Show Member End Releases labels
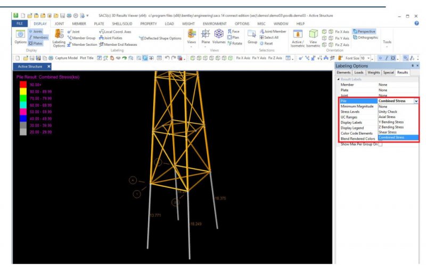Screen dimensions: 426x267 point(118,44)
